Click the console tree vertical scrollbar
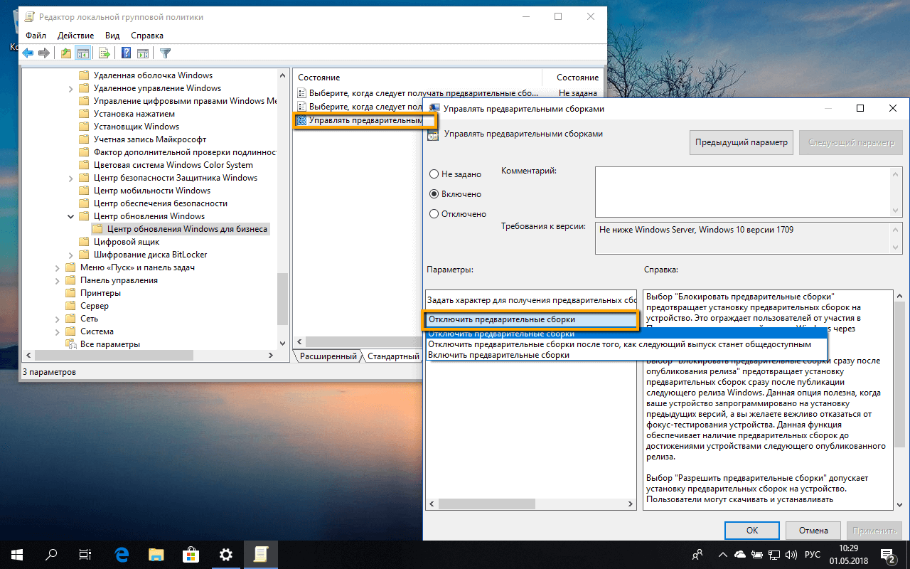 pos(282,209)
